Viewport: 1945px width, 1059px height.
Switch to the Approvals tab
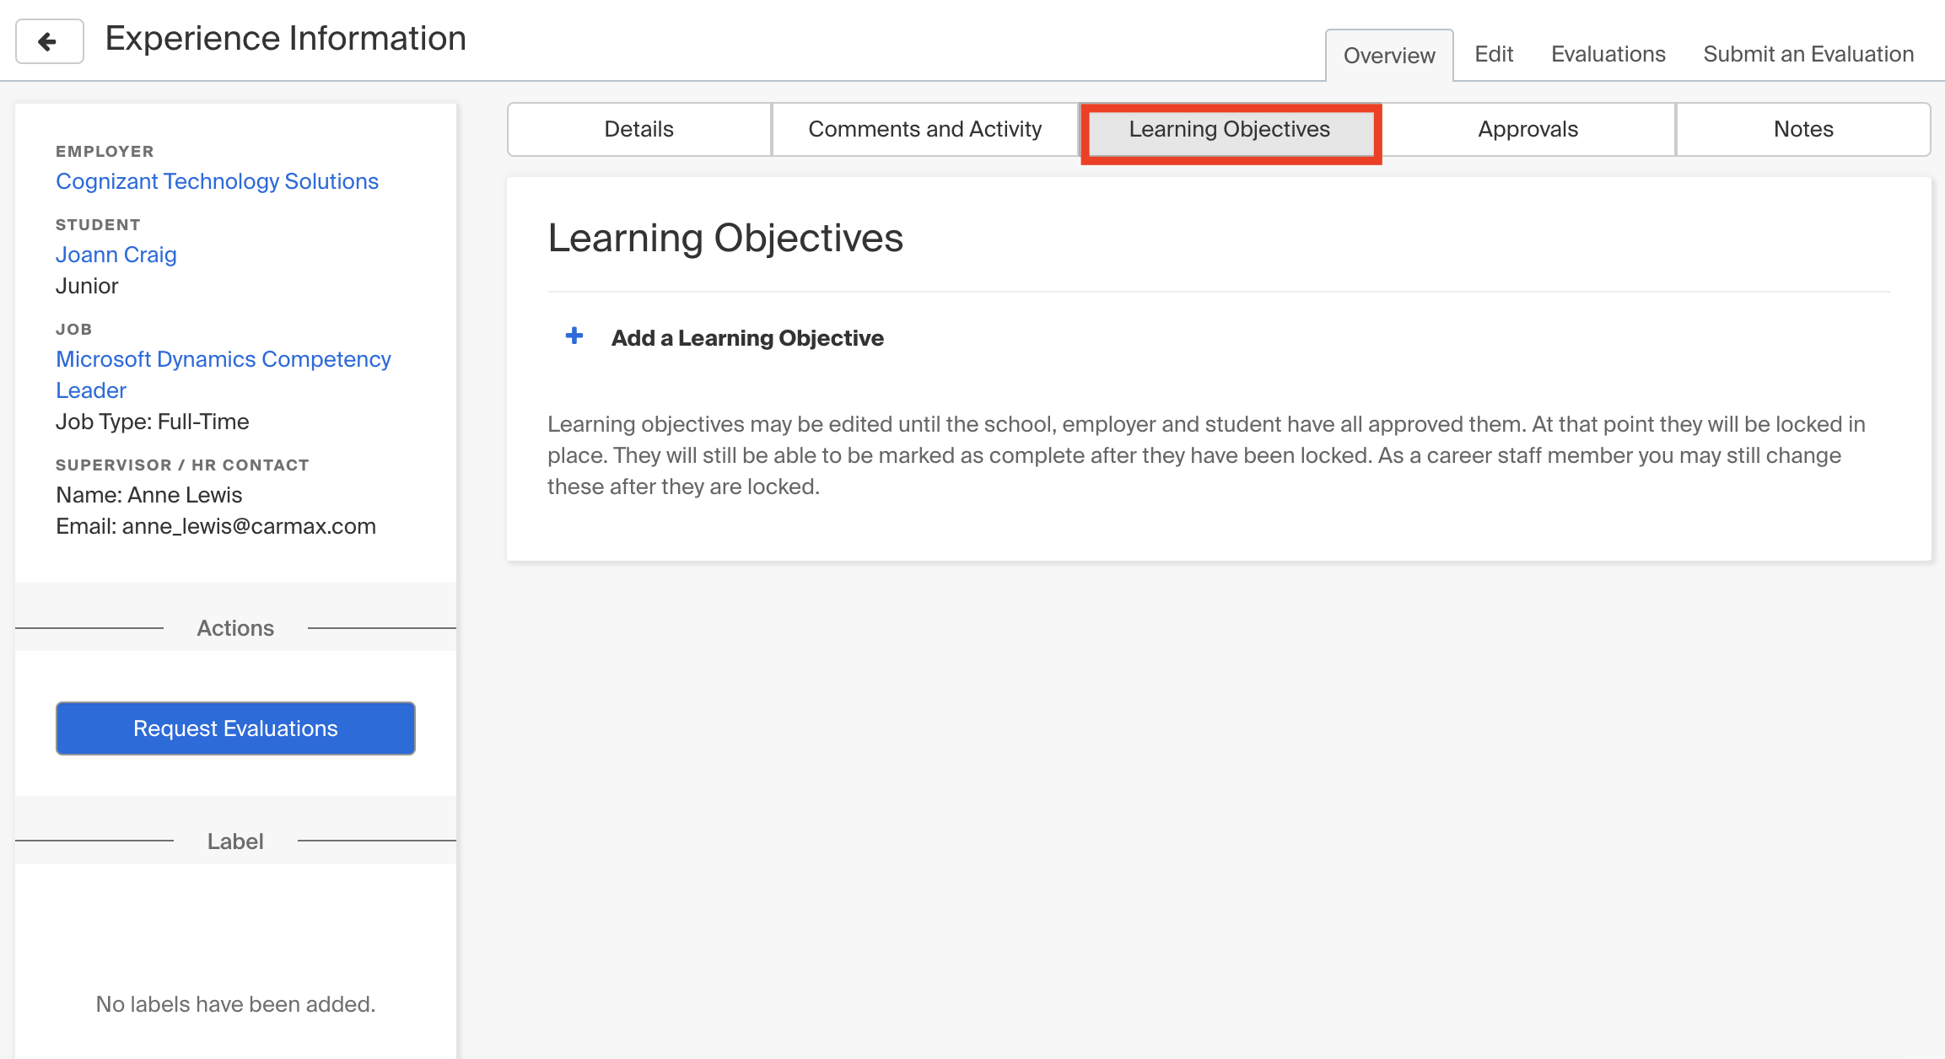pyautogui.click(x=1527, y=129)
